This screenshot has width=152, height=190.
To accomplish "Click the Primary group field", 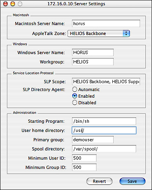I will click(x=93, y=140).
